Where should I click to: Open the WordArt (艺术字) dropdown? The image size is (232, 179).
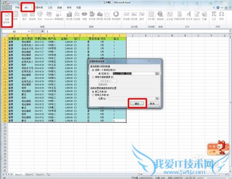(189, 16)
